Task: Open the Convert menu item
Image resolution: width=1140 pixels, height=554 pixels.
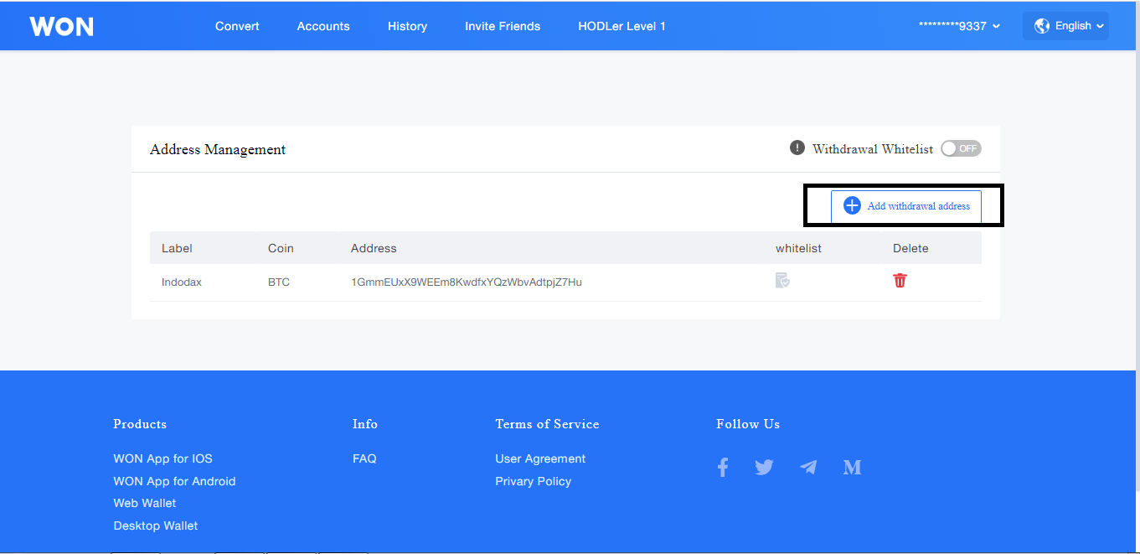Action: (x=237, y=26)
